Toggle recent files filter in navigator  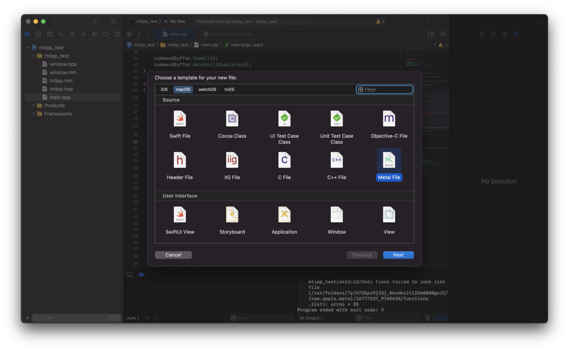click(x=110, y=318)
